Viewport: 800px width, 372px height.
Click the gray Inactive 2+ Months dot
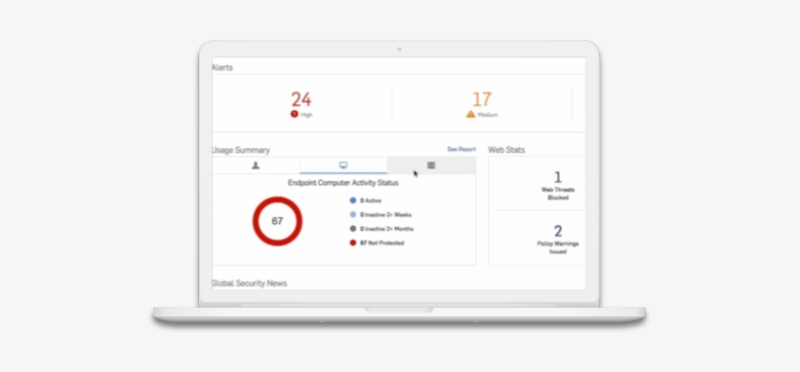point(352,229)
